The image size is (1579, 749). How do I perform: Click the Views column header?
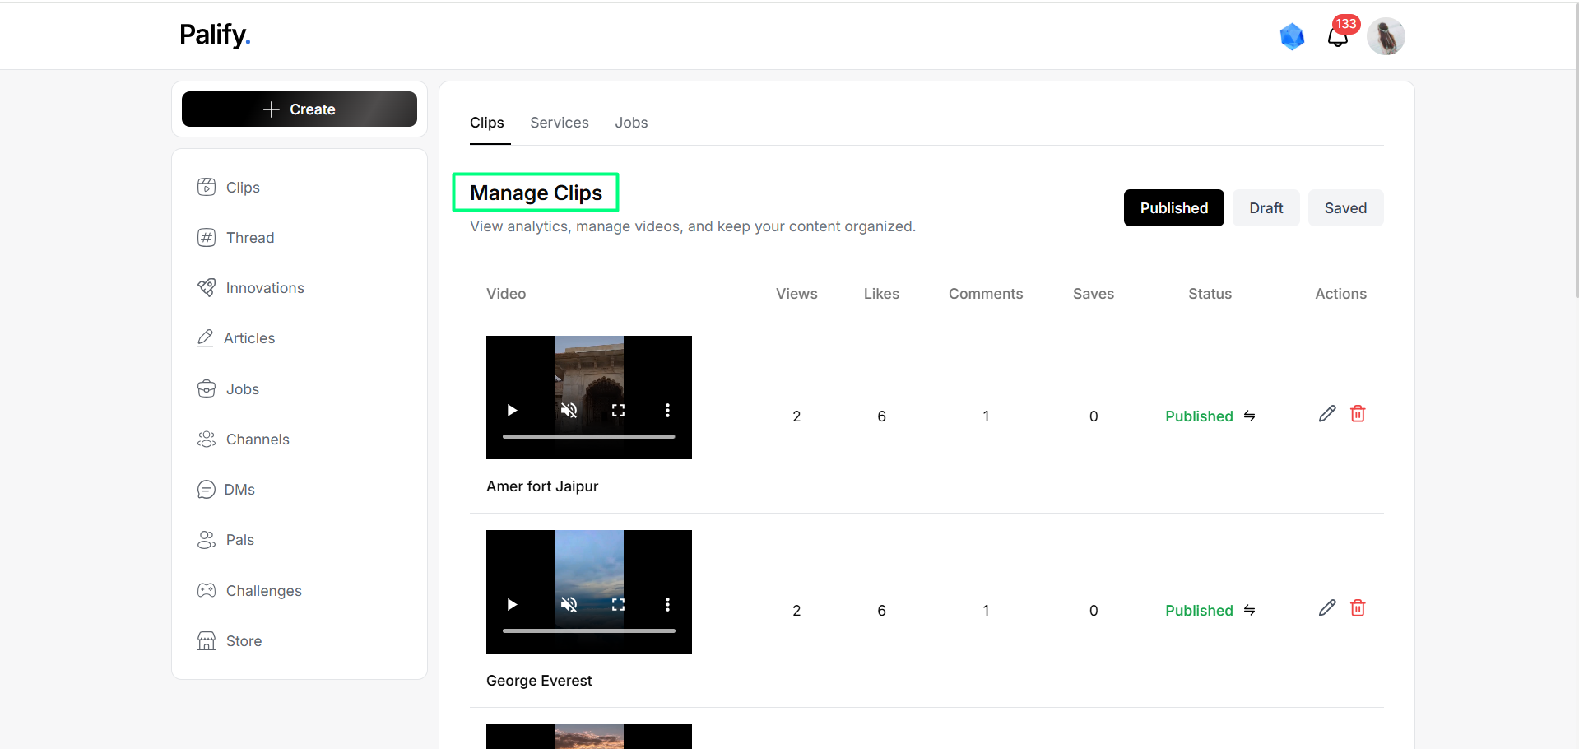click(x=796, y=294)
